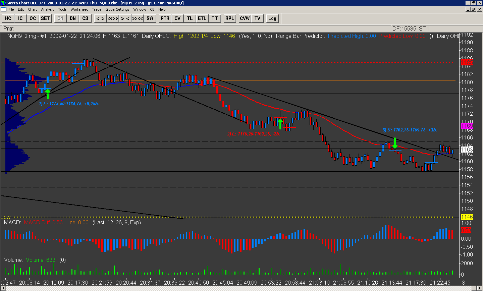This screenshot has width=483, height=291.
Task: Click the Sierra Chart title bar icon
Action: click(x=3, y=3)
